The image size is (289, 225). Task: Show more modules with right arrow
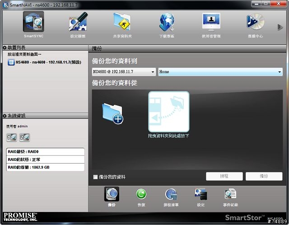pyautogui.click(x=280, y=27)
